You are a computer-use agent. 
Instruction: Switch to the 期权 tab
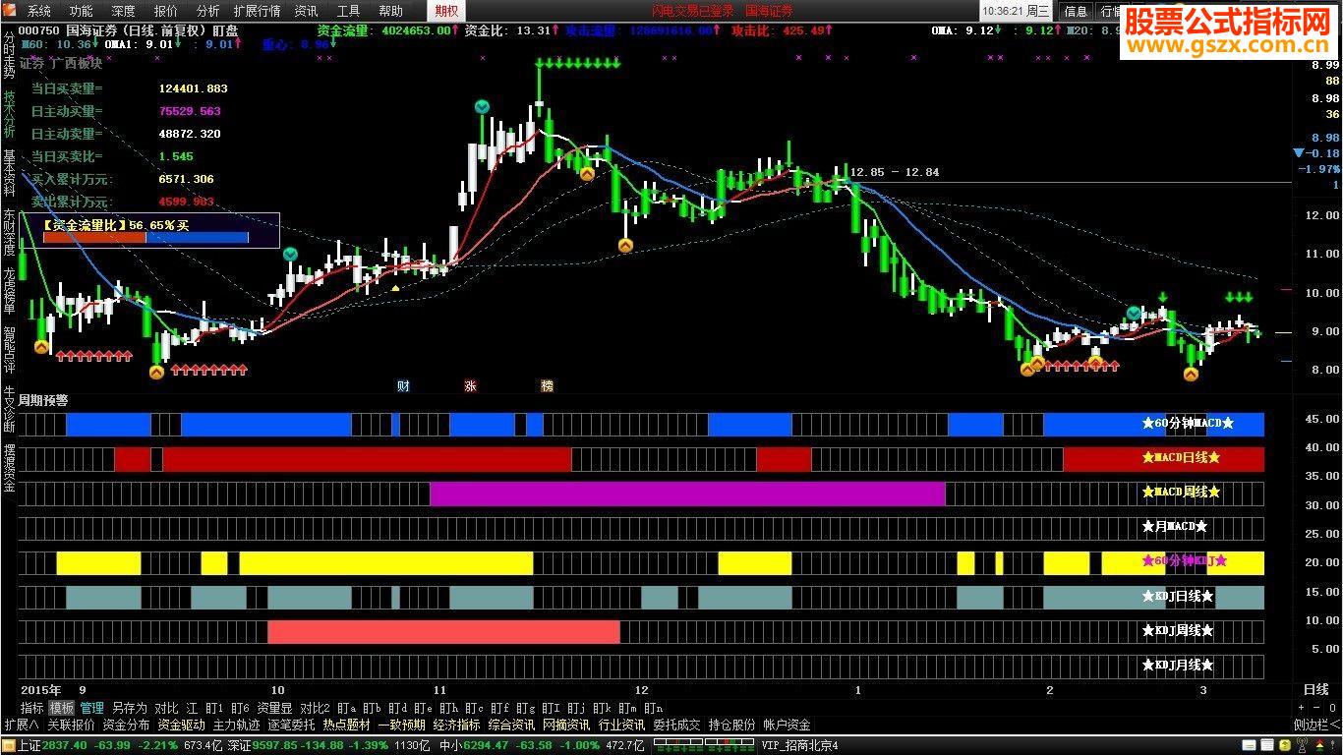coord(446,11)
